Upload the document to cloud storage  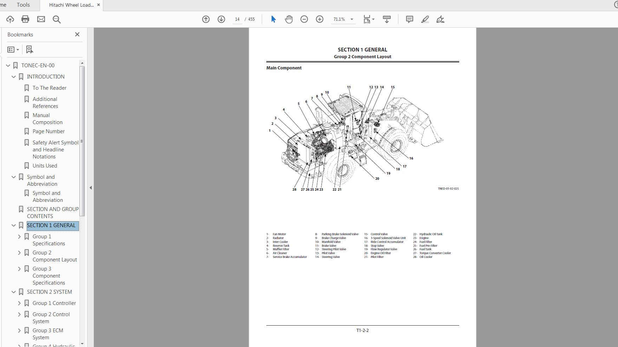10,19
